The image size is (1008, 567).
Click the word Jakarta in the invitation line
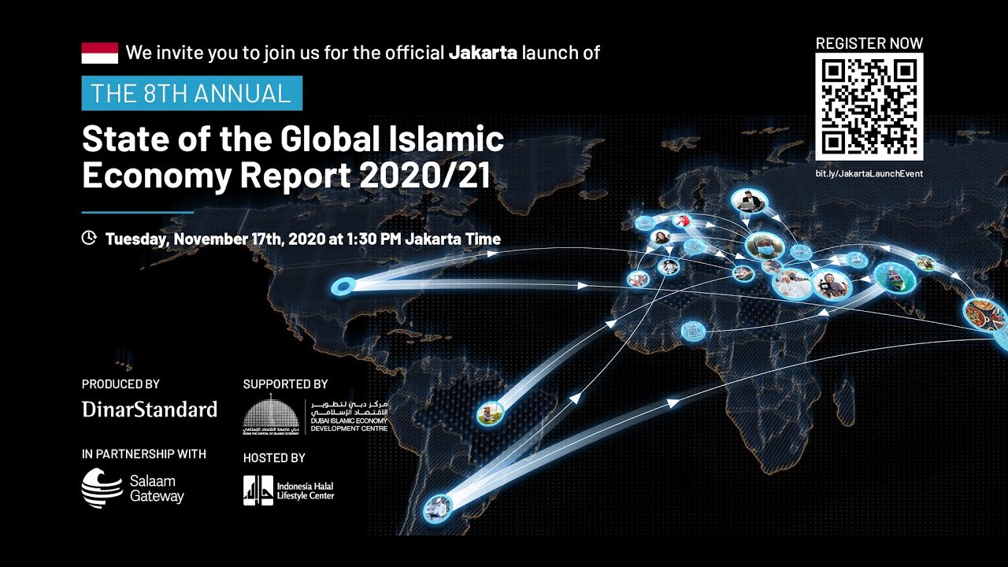483,53
